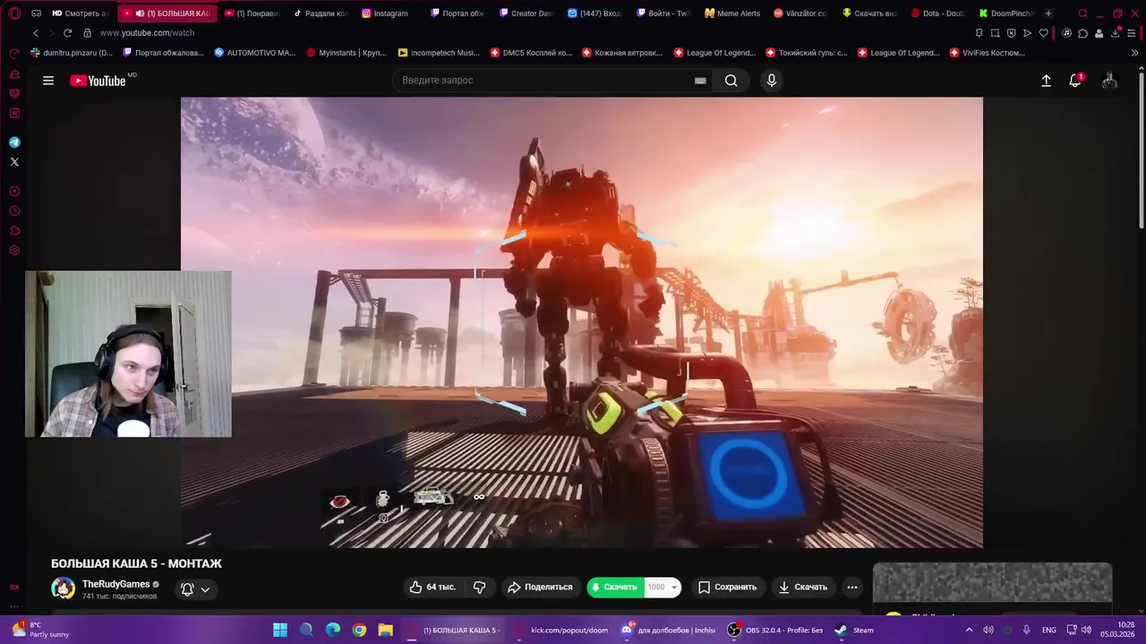Open the weather widget showing 8°C

[40, 630]
